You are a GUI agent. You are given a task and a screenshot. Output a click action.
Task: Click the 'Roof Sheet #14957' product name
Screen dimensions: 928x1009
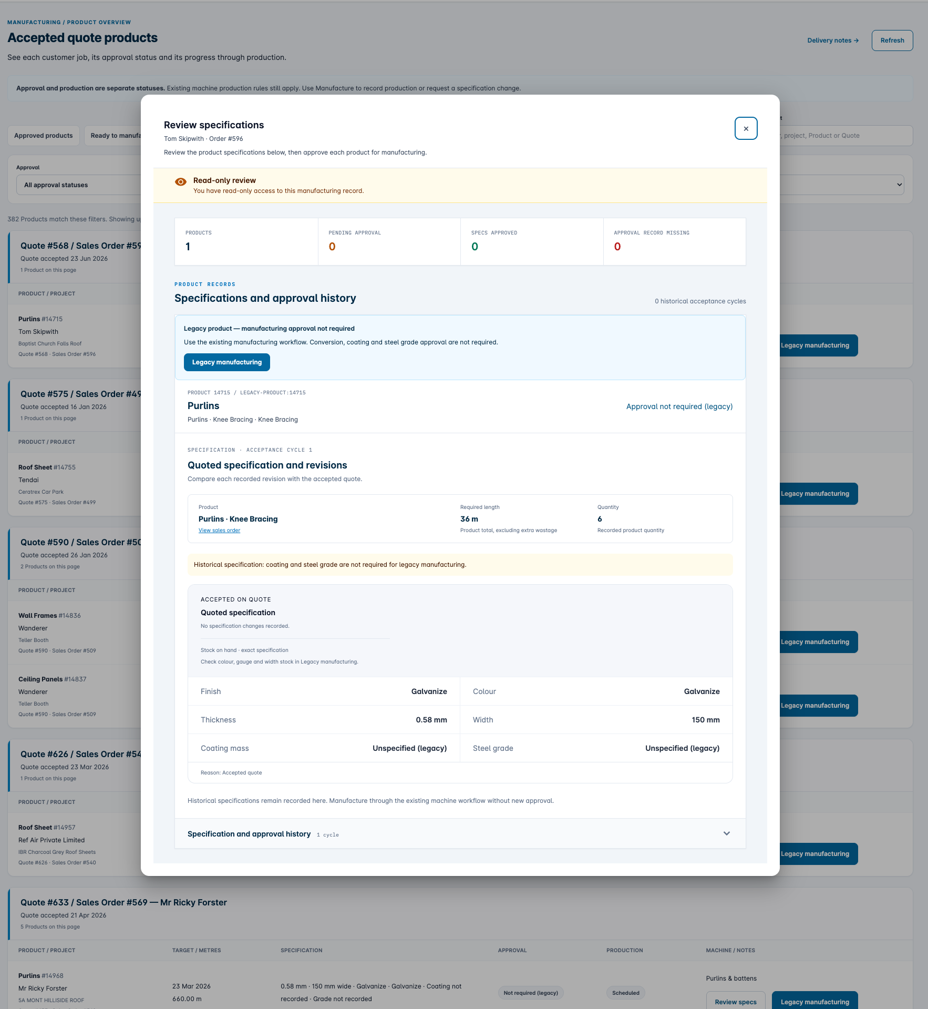[x=47, y=828]
